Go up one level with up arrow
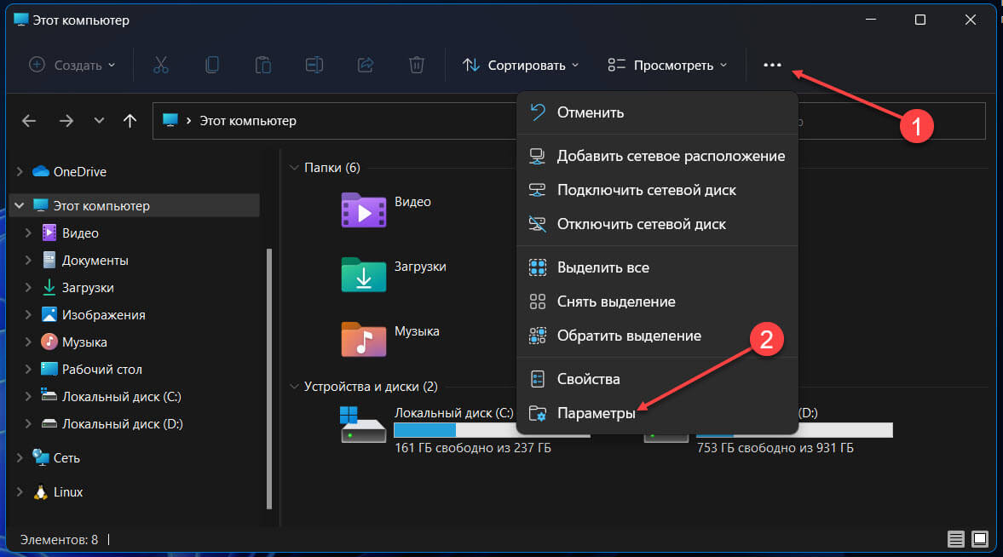The height and width of the screenshot is (557, 1003). pos(130,121)
